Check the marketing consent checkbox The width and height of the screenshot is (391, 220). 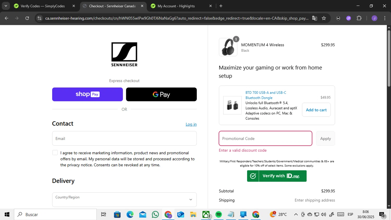click(55, 153)
